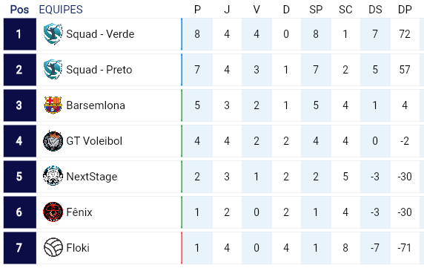Sort table by the P points header

(197, 10)
